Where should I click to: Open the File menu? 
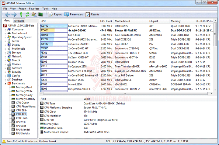[5, 8]
